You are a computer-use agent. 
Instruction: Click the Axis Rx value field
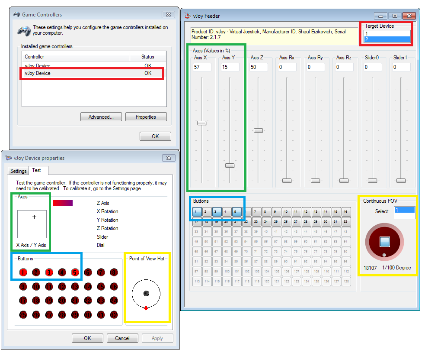(x=287, y=67)
